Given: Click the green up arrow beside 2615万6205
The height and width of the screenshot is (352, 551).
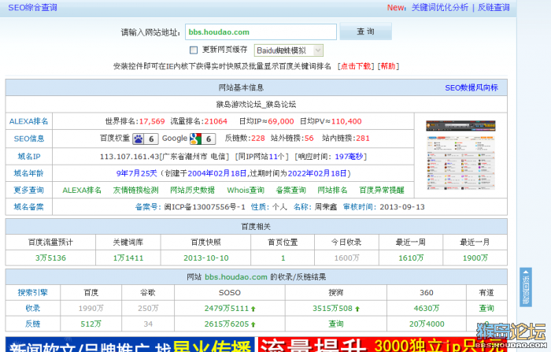Looking at the screenshot, I should pyautogui.click(x=253, y=324).
